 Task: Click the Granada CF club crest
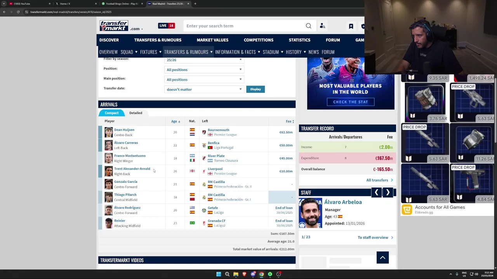point(204,223)
